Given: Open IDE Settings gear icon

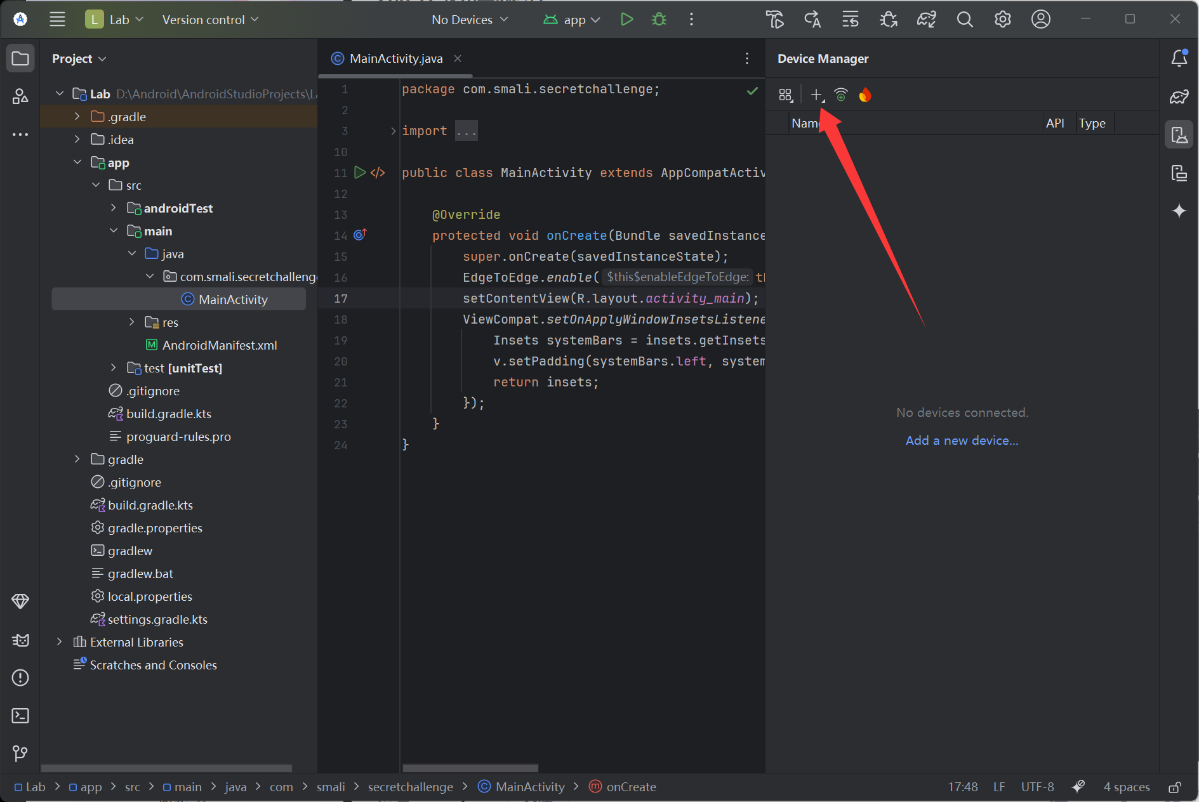Looking at the screenshot, I should click(x=1002, y=20).
